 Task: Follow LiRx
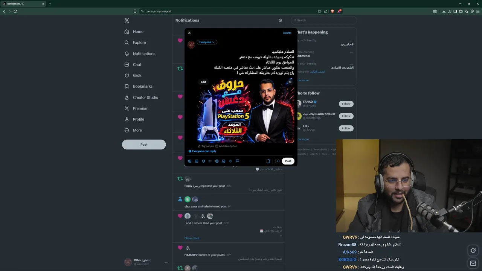346,128
